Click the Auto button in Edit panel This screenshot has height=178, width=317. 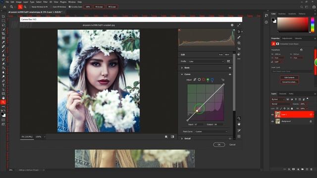(x=221, y=55)
